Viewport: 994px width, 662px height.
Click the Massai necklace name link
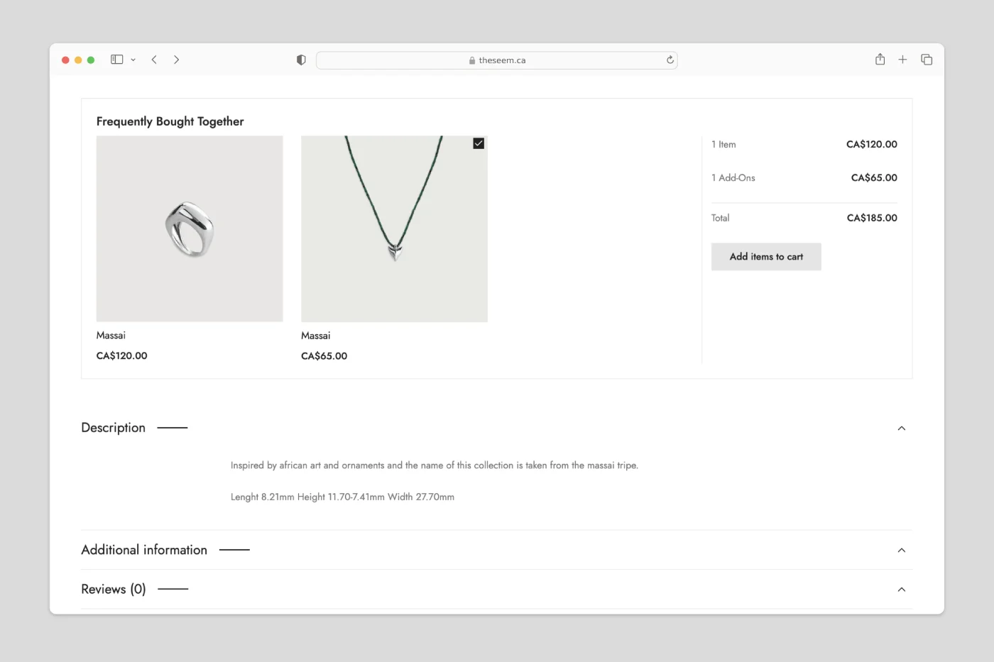316,336
